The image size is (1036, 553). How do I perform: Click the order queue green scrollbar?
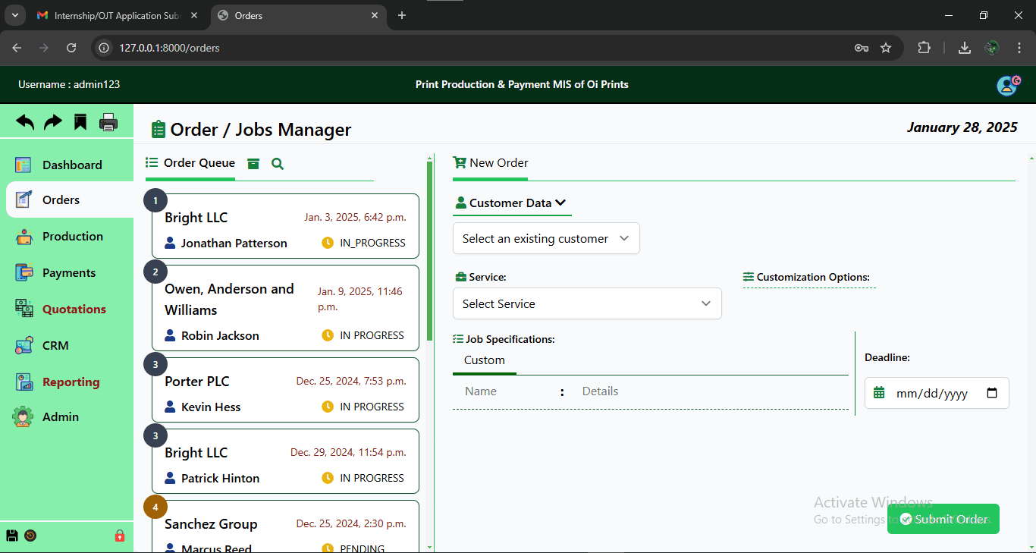pyautogui.click(x=430, y=250)
